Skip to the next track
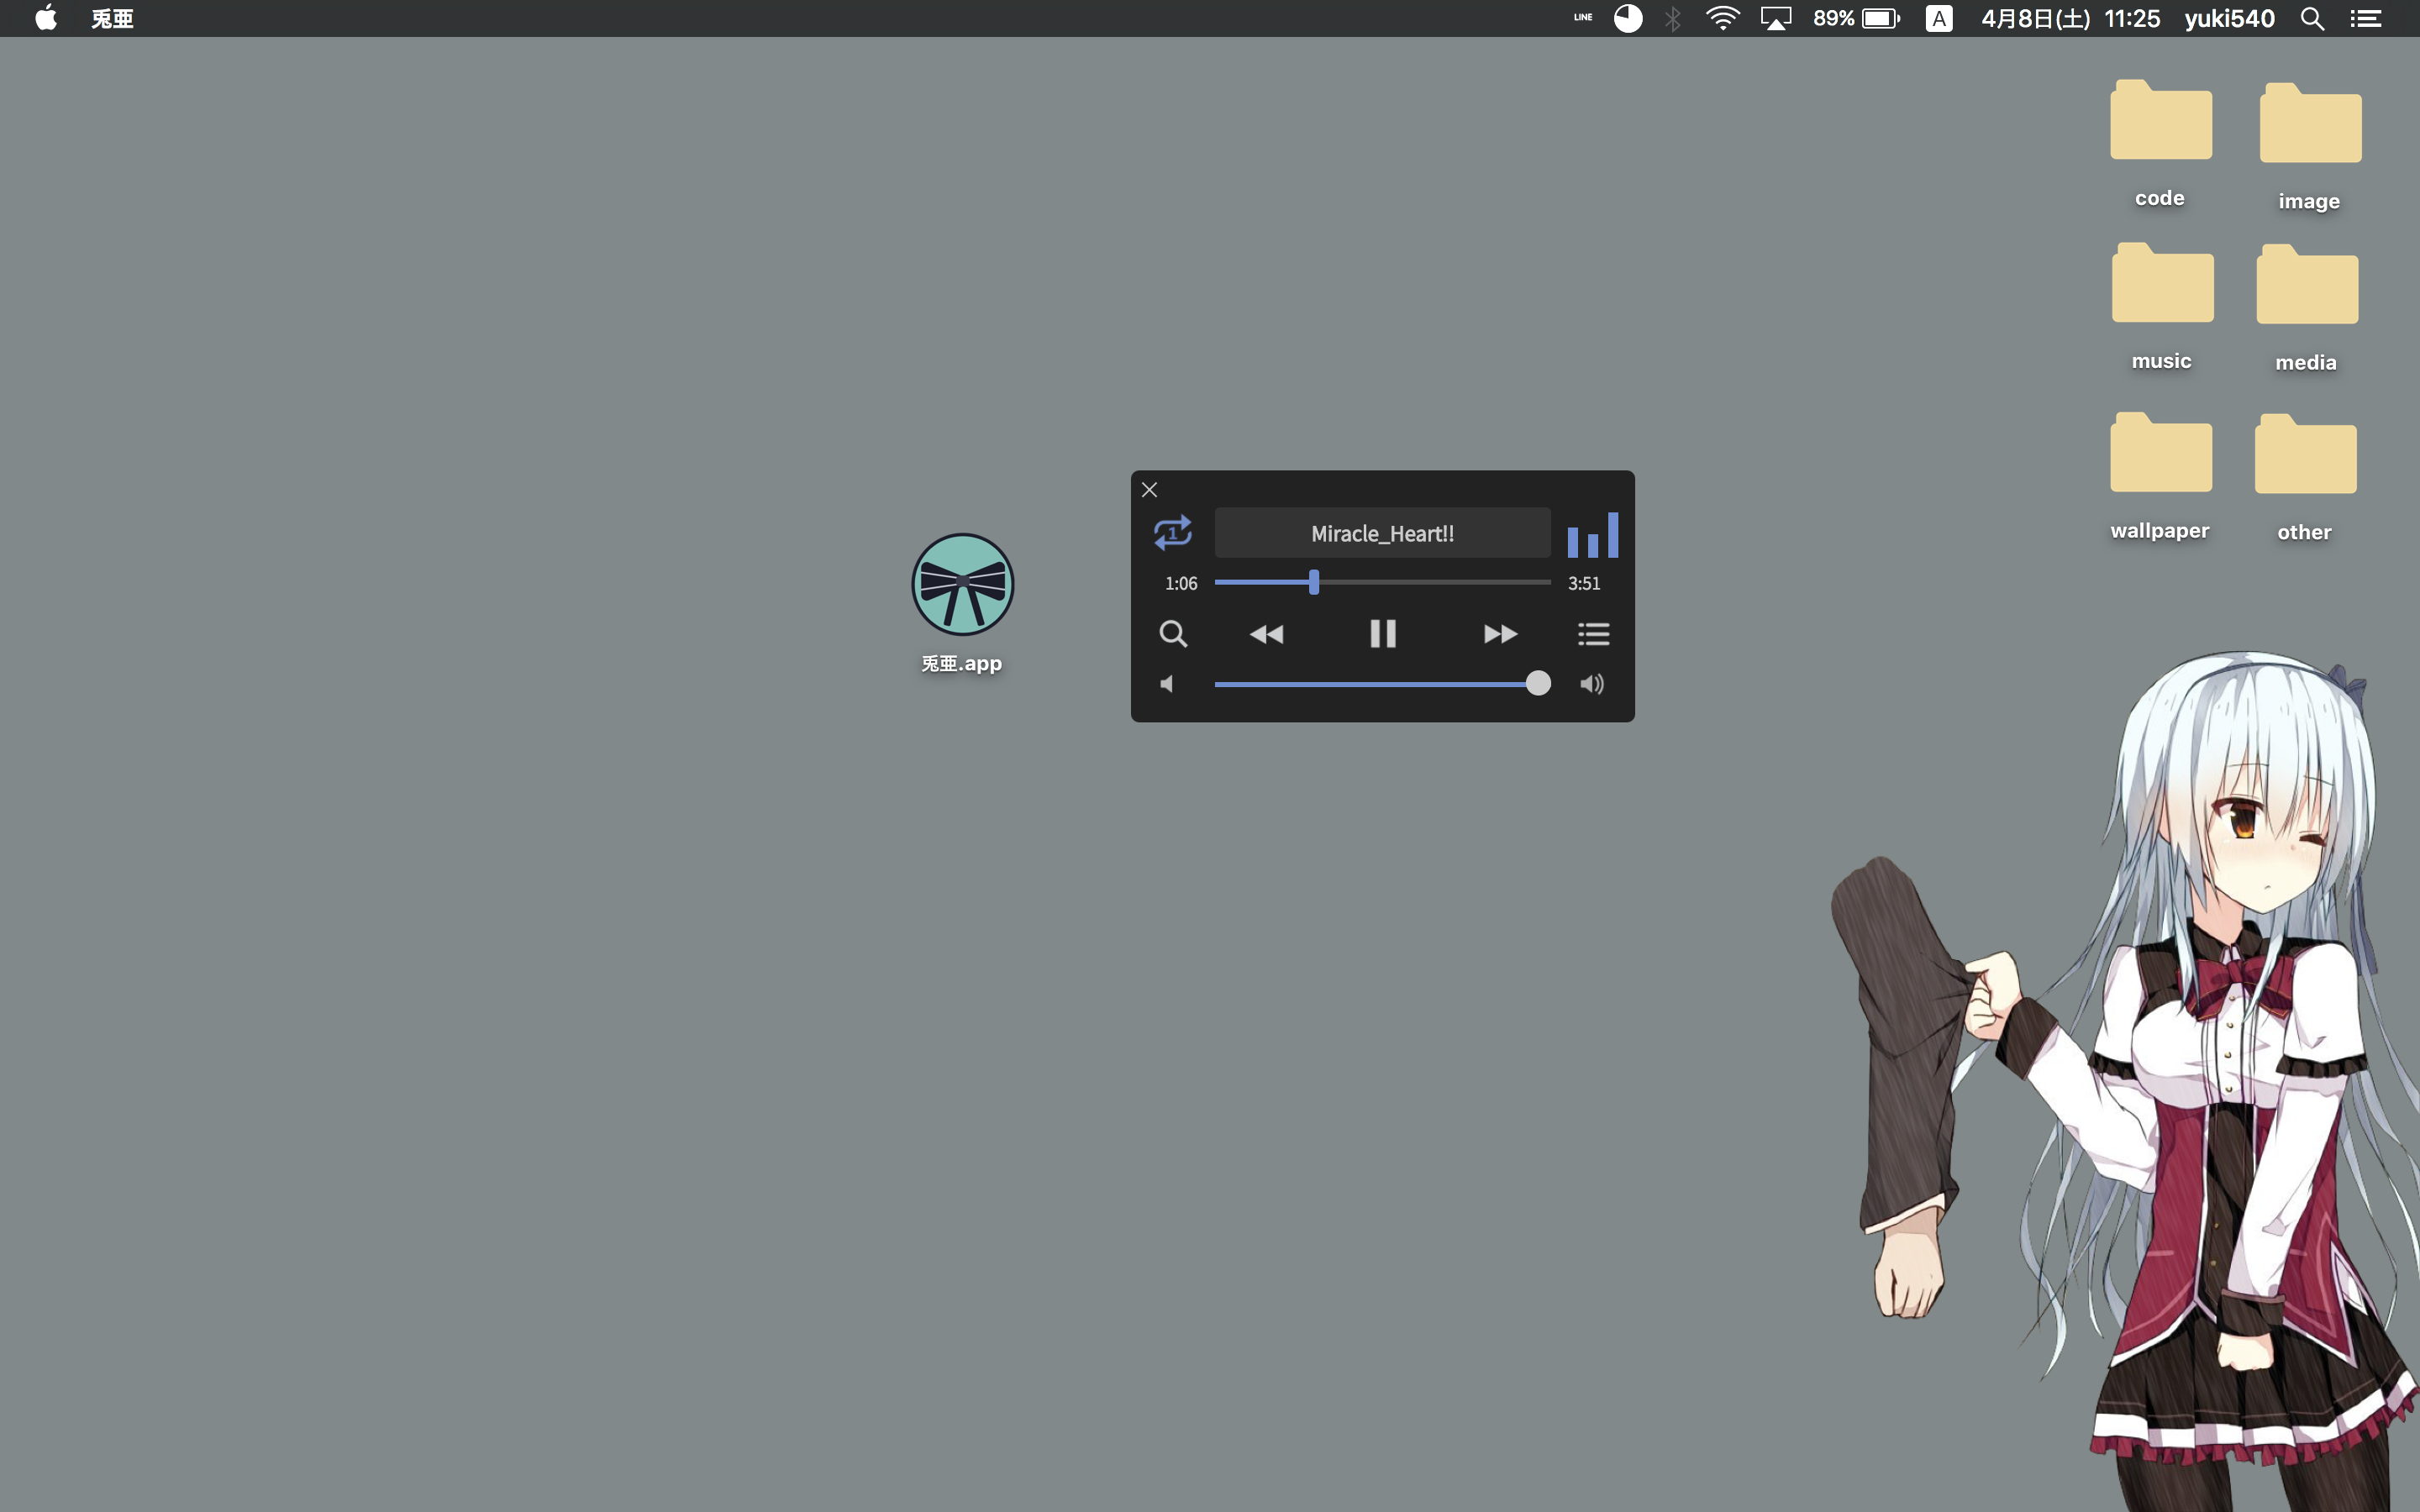Image resolution: width=2420 pixels, height=1512 pixels. tap(1500, 634)
